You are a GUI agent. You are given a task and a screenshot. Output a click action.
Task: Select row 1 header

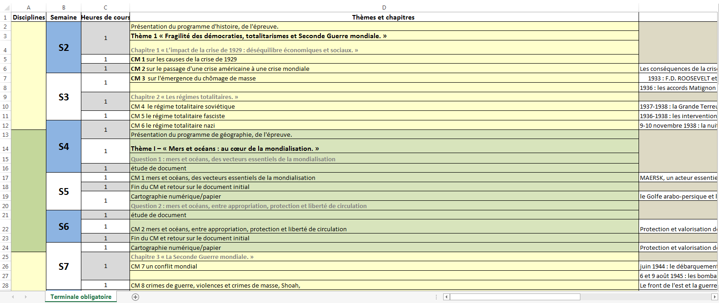point(5,17)
